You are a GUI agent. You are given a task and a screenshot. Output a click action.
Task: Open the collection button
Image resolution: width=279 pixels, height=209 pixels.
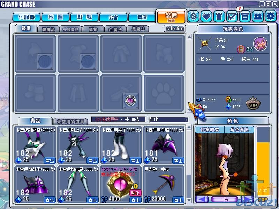tap(175, 29)
